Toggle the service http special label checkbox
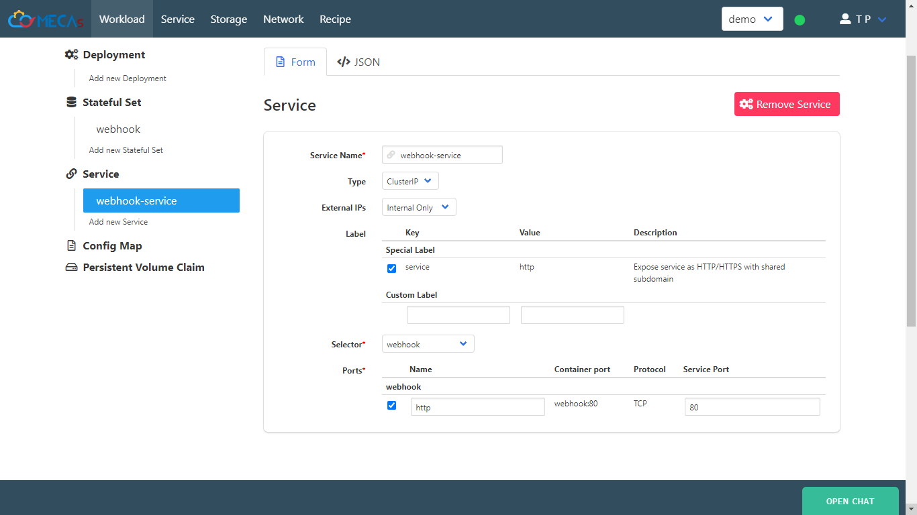Viewport: 917px width, 515px height. [x=391, y=268]
